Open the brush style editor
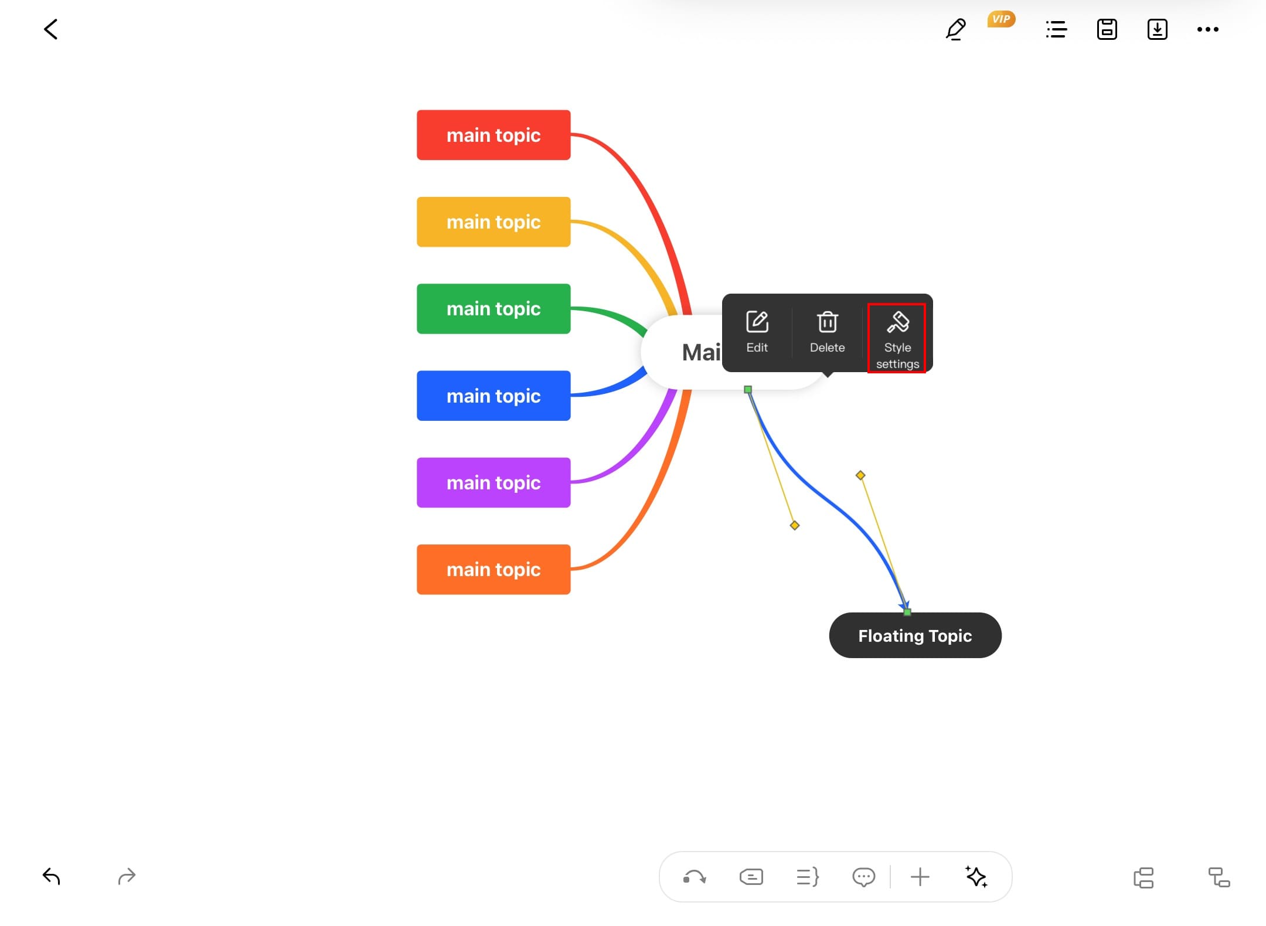Viewport: 1266px width, 926px height. pyautogui.click(x=955, y=29)
